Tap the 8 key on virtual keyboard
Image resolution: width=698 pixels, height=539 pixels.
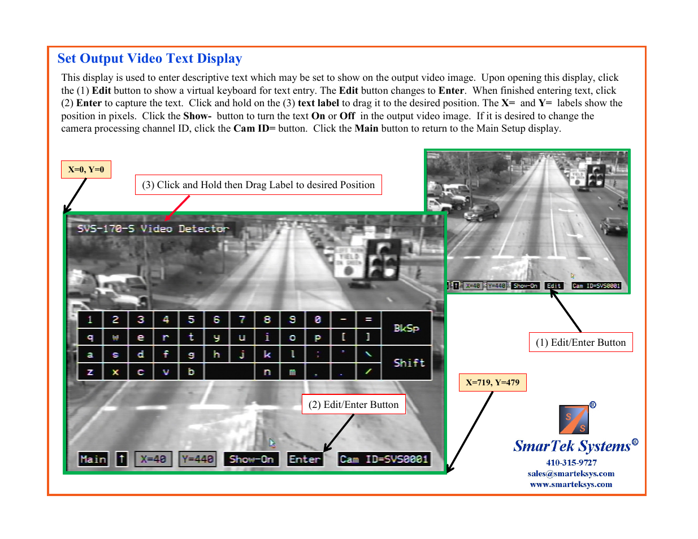(267, 320)
